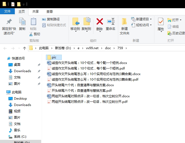The height and width of the screenshot is (143, 185).
Task: Open Downloads under 此电脑
Action: [x=20, y=105]
